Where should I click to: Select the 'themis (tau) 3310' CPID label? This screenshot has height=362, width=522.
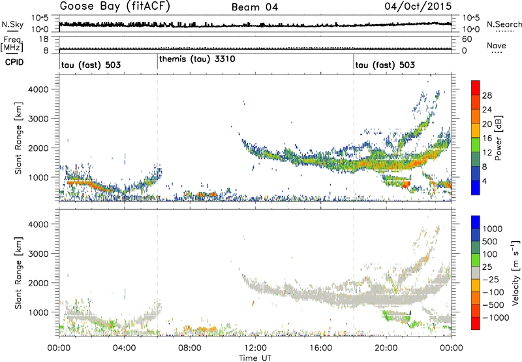(x=197, y=59)
